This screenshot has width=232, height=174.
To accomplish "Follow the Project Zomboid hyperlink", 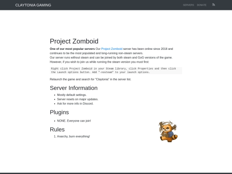I will click(x=112, y=49).
